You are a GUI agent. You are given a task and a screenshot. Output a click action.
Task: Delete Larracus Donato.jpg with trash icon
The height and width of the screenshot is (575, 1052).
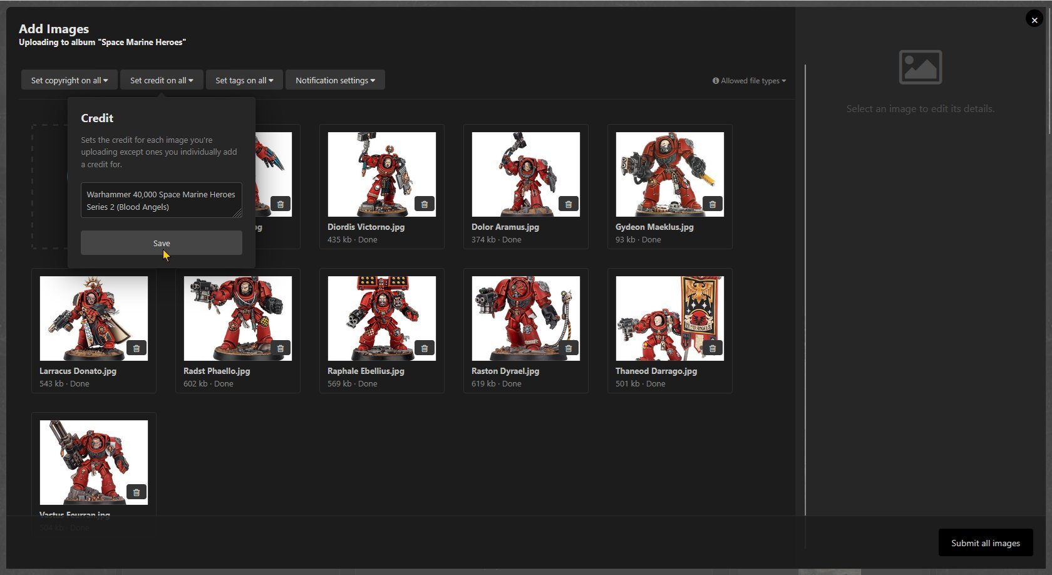(x=136, y=348)
